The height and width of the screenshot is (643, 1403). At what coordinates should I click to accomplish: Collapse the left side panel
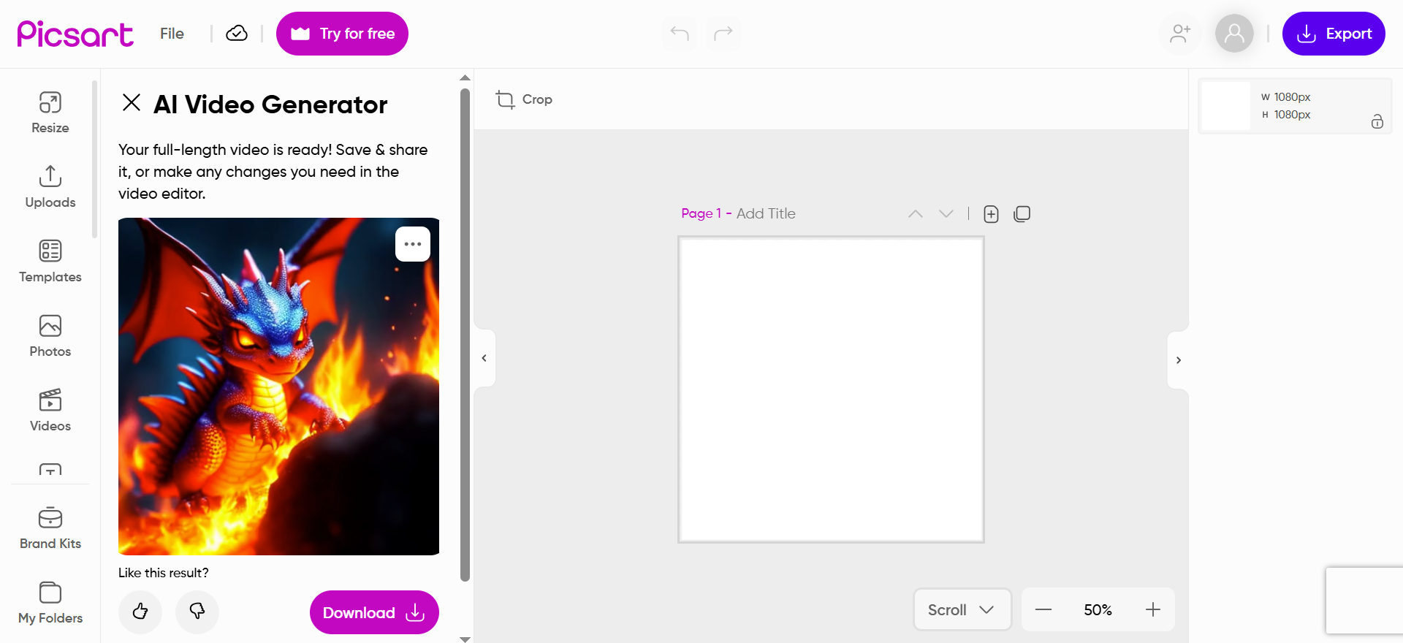484,358
